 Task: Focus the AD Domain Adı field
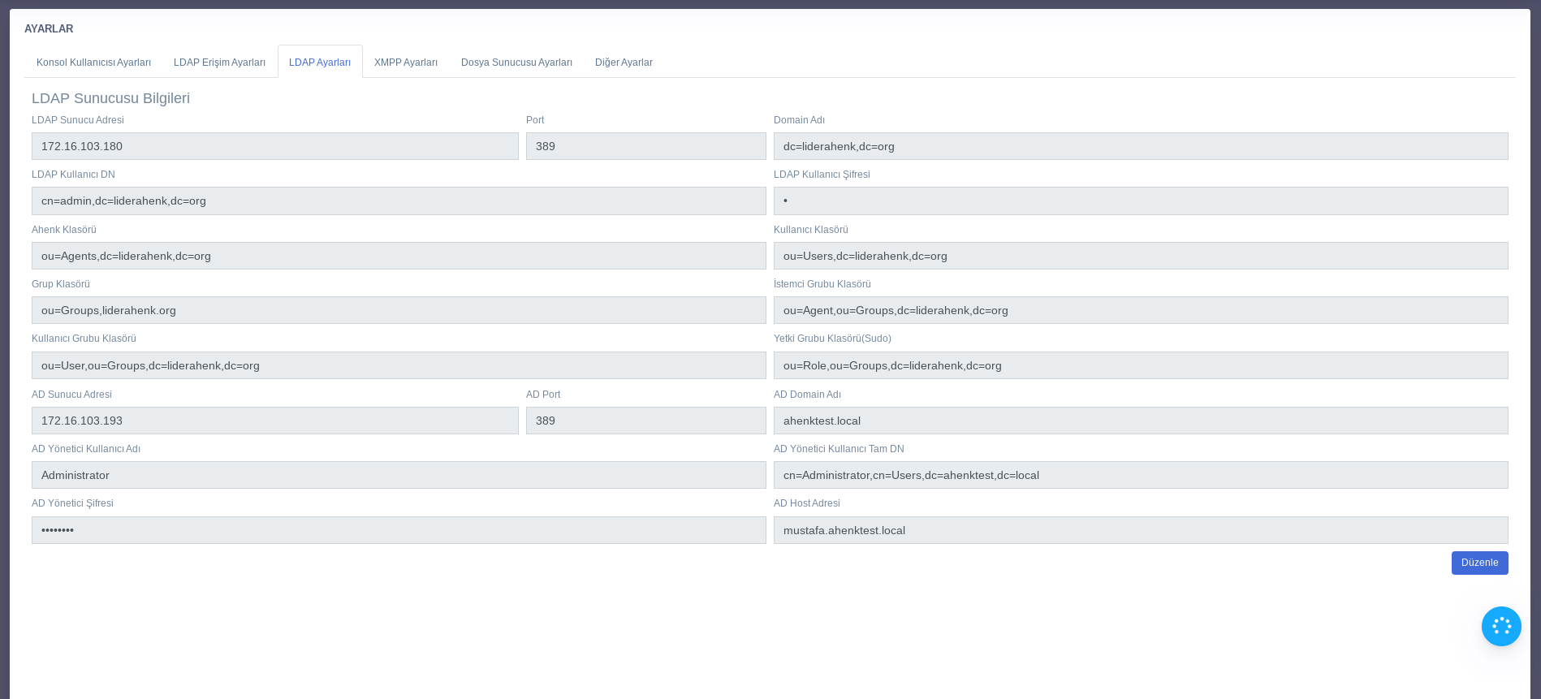[1140, 421]
